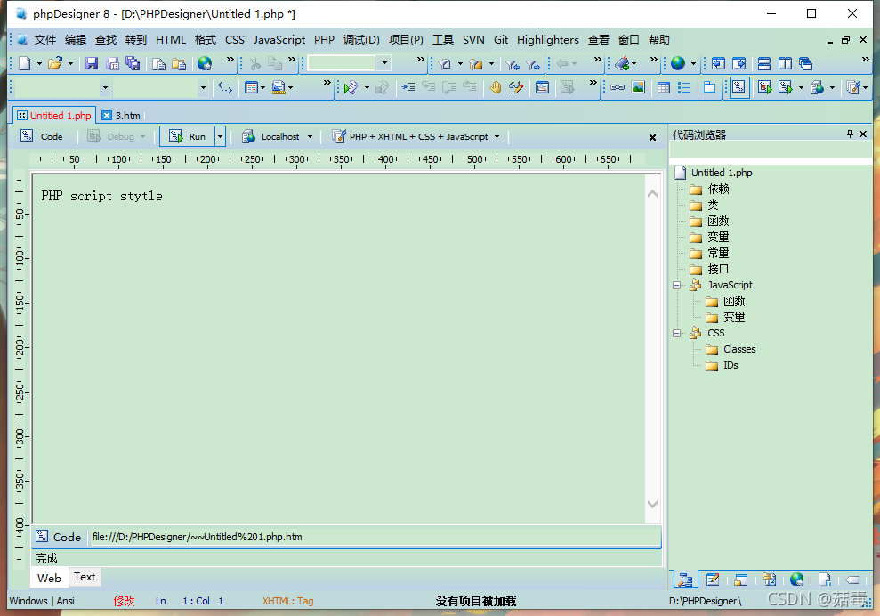This screenshot has width=880, height=616.
Task: Click the scroll-up arrow of preview pane
Action: pos(652,194)
